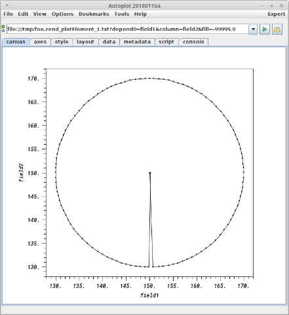Open the window menu arrow icon

7,5
